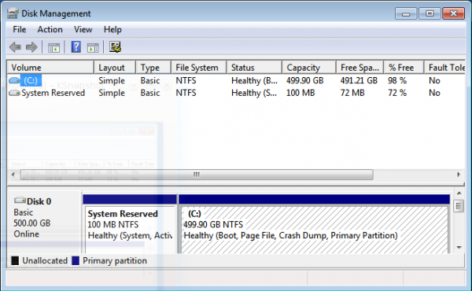Click the Forward arrow toolbar icon

point(31,47)
